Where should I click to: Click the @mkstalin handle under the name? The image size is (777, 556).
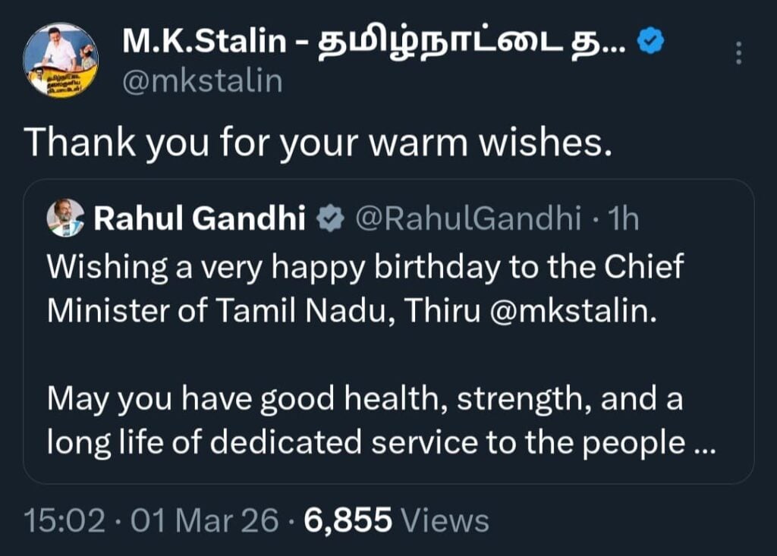(203, 80)
